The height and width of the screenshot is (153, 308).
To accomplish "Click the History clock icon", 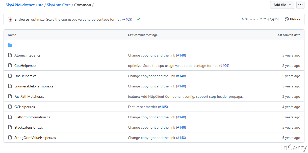I will (x=287, y=19).
